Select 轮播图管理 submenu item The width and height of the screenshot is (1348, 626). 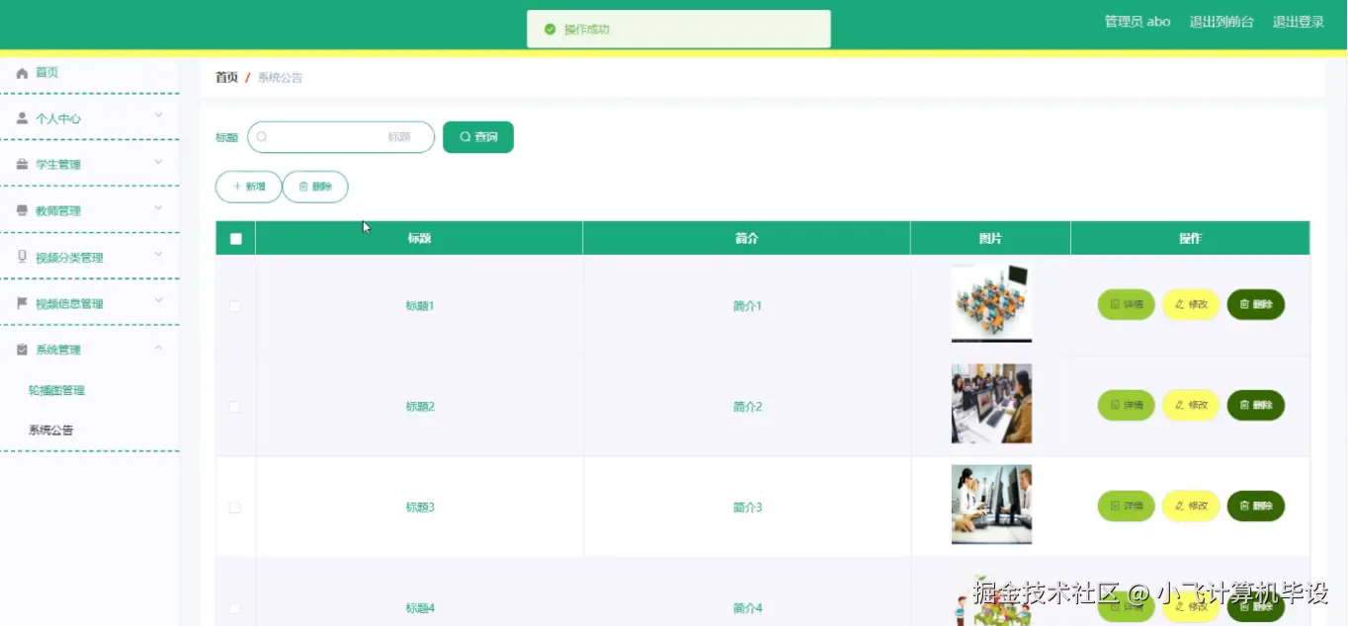click(x=57, y=391)
